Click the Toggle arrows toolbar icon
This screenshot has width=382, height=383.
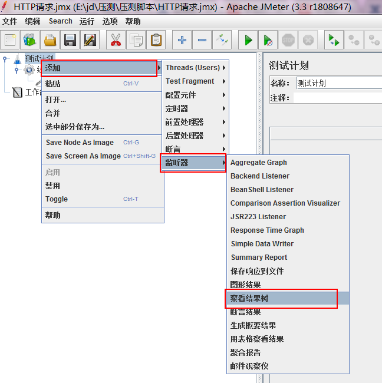pyautogui.click(x=222, y=40)
